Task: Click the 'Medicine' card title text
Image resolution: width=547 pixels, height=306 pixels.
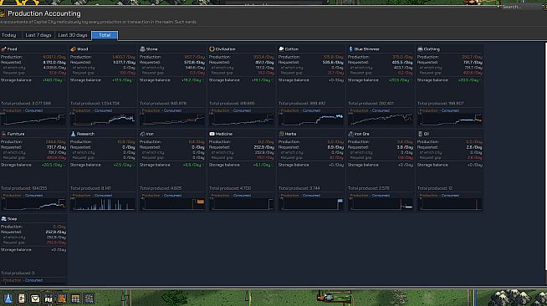Action: (x=223, y=134)
